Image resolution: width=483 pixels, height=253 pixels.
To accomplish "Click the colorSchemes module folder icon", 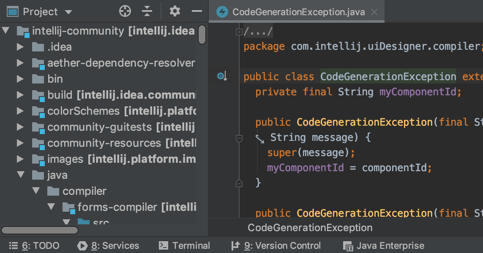I will [38, 112].
